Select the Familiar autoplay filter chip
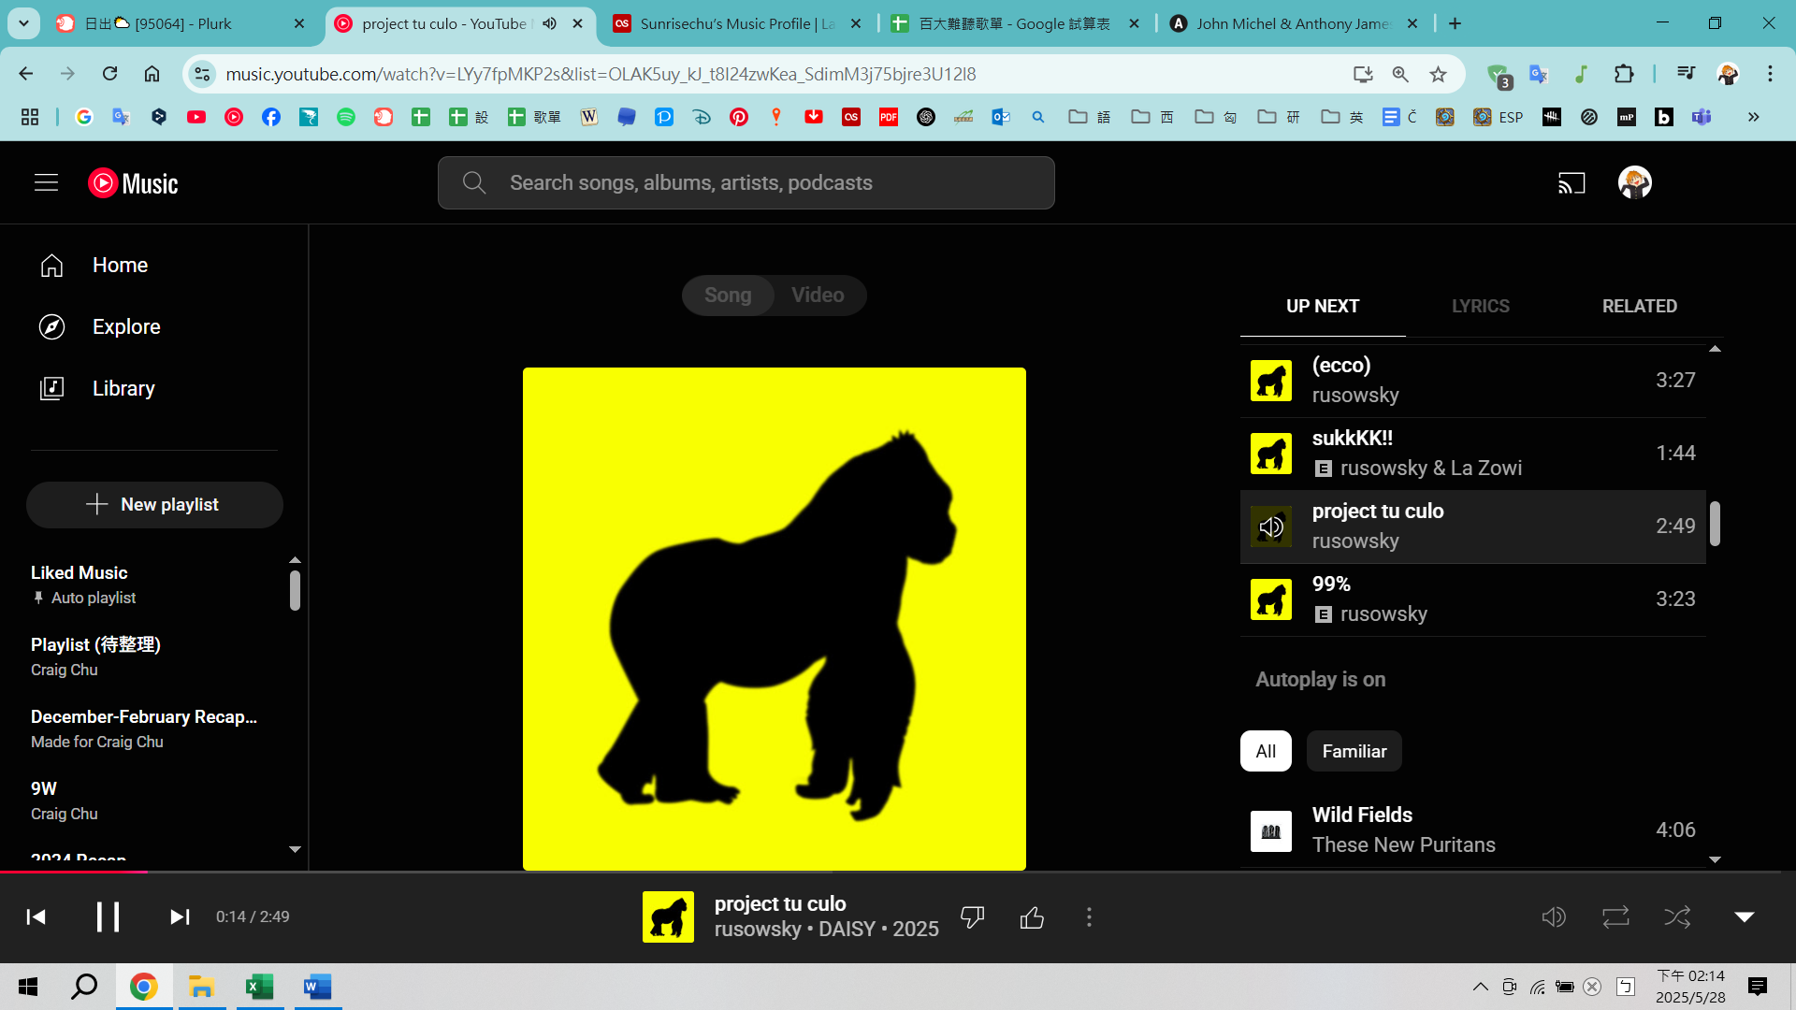Viewport: 1796px width, 1010px height. 1354,751
